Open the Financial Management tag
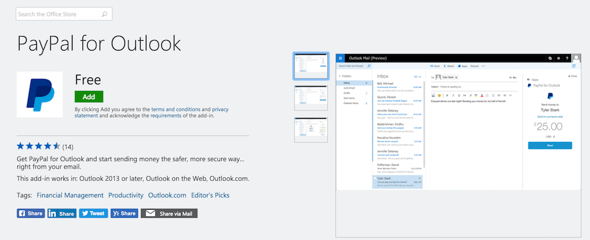Image resolution: width=590 pixels, height=240 pixels. click(x=70, y=195)
